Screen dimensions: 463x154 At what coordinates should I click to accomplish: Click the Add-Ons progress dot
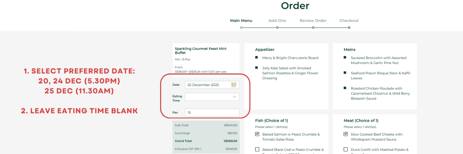point(277,28)
